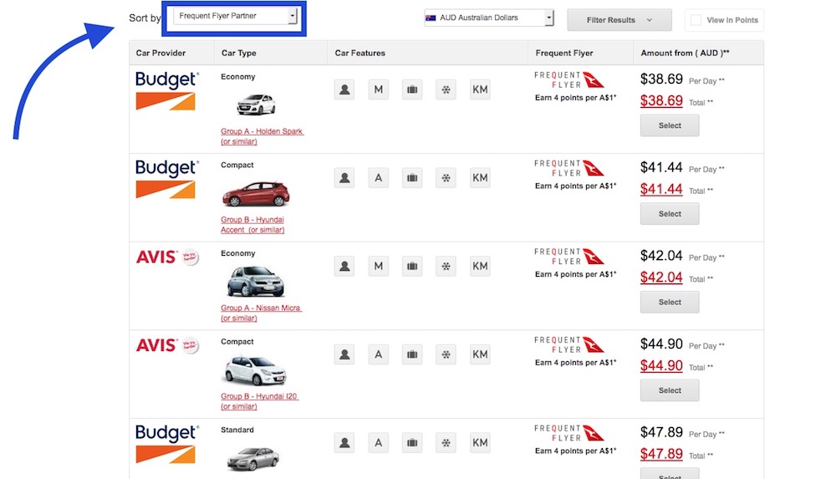This screenshot has width=836, height=479.
Task: Click the automatic transmission icon for Budget Compact
Action: [x=379, y=177]
